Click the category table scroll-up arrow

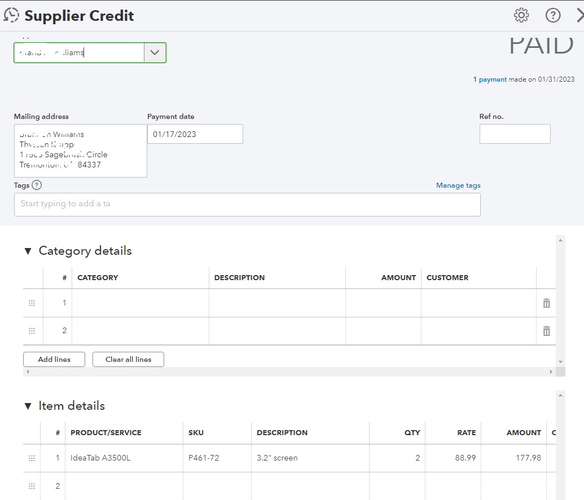tap(560, 240)
